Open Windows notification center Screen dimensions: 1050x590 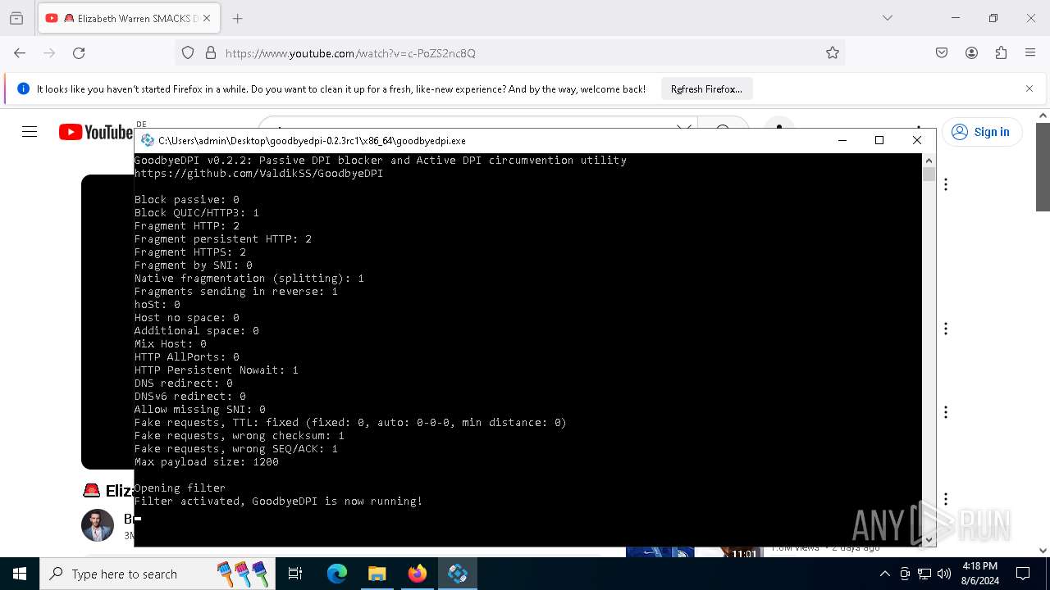click(1023, 574)
